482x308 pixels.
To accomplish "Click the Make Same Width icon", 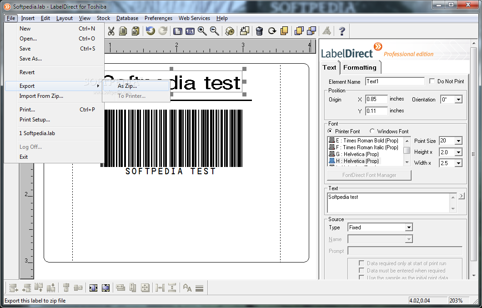I will (120, 288).
